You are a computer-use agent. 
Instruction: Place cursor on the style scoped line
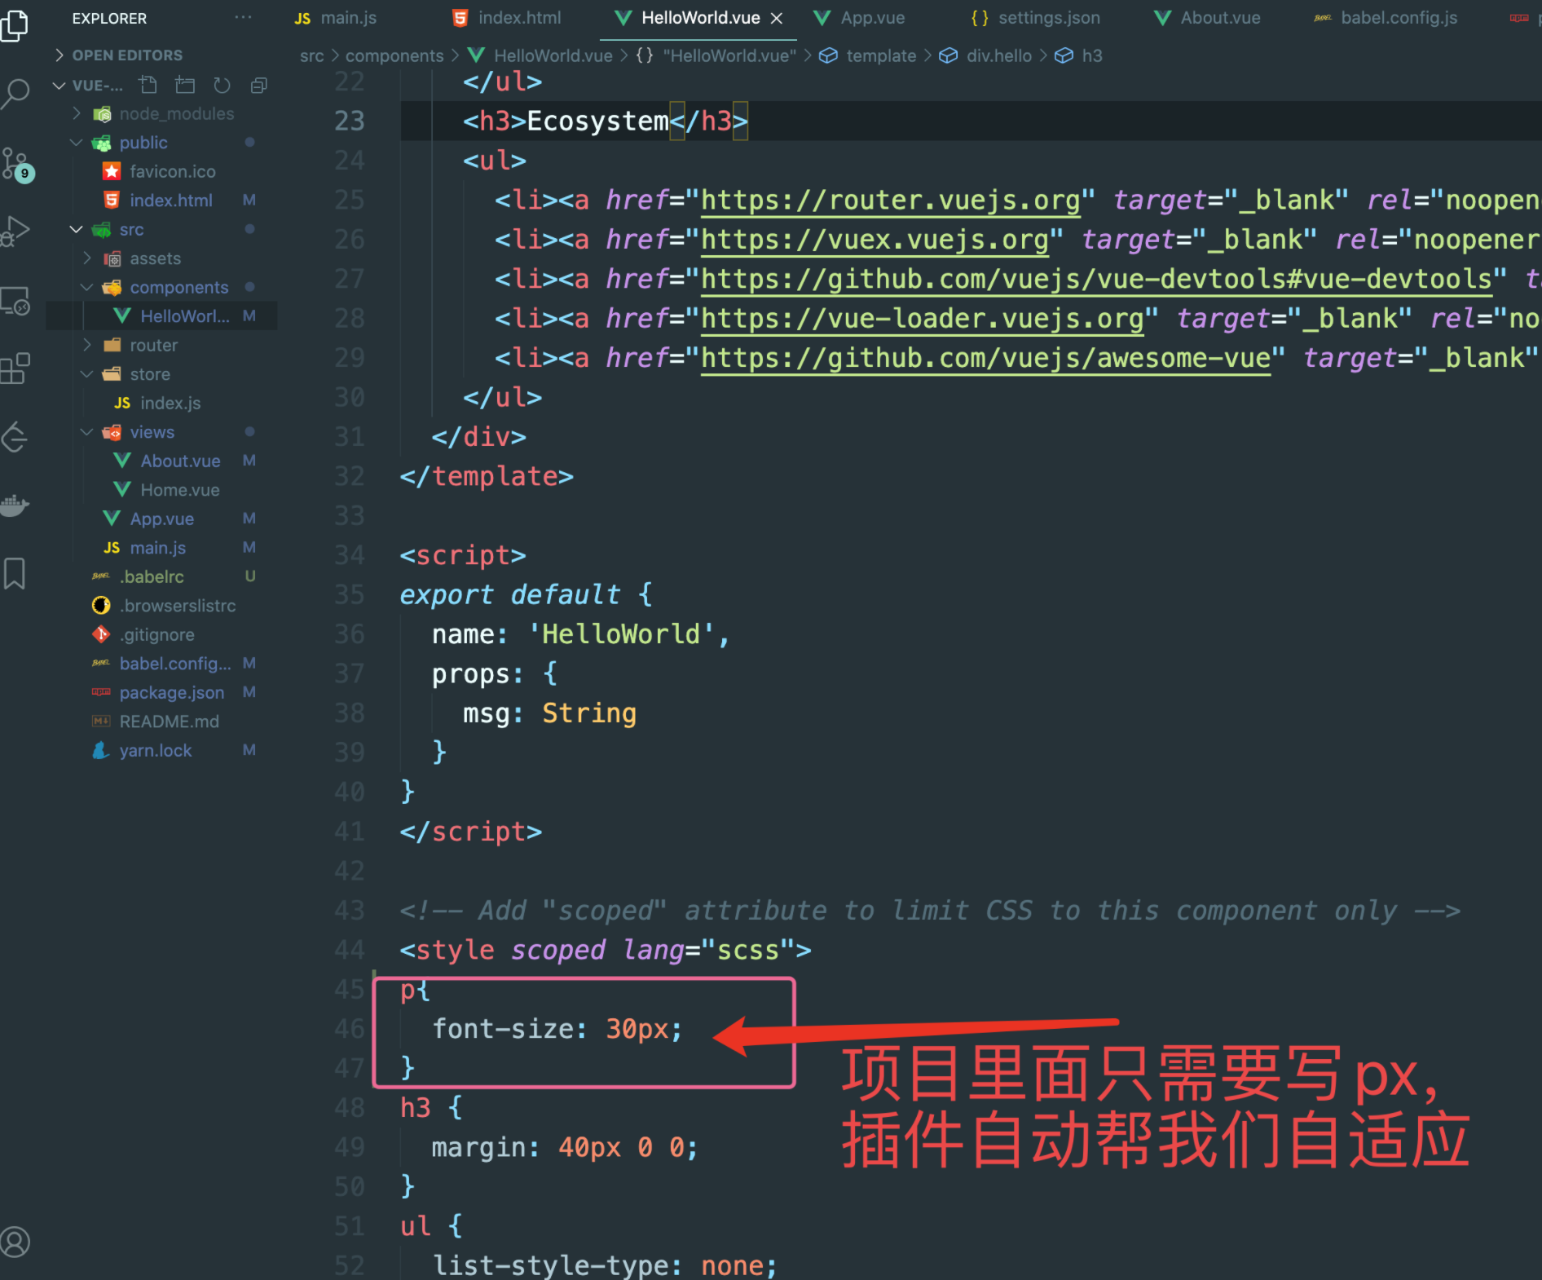(x=606, y=951)
